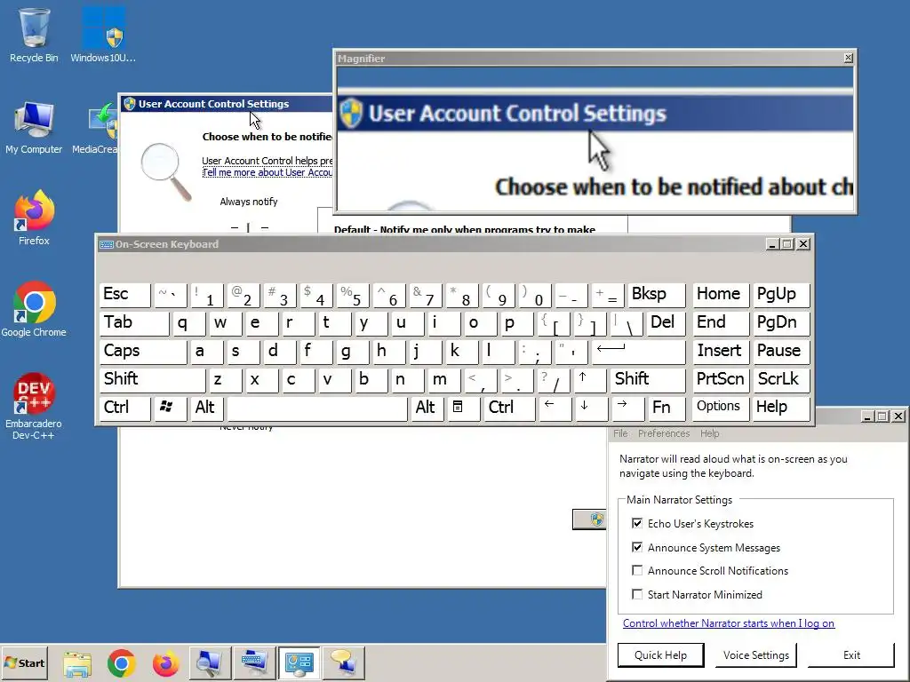This screenshot has height=682, width=910.
Task: Click the Insert key on the On-Screen Keyboard
Action: 720,352
